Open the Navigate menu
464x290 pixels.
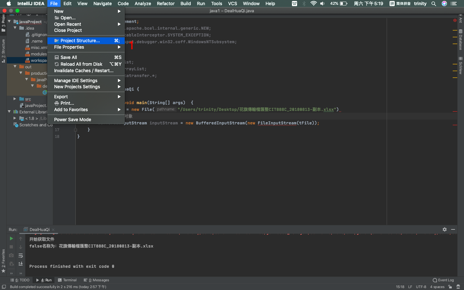[102, 4]
